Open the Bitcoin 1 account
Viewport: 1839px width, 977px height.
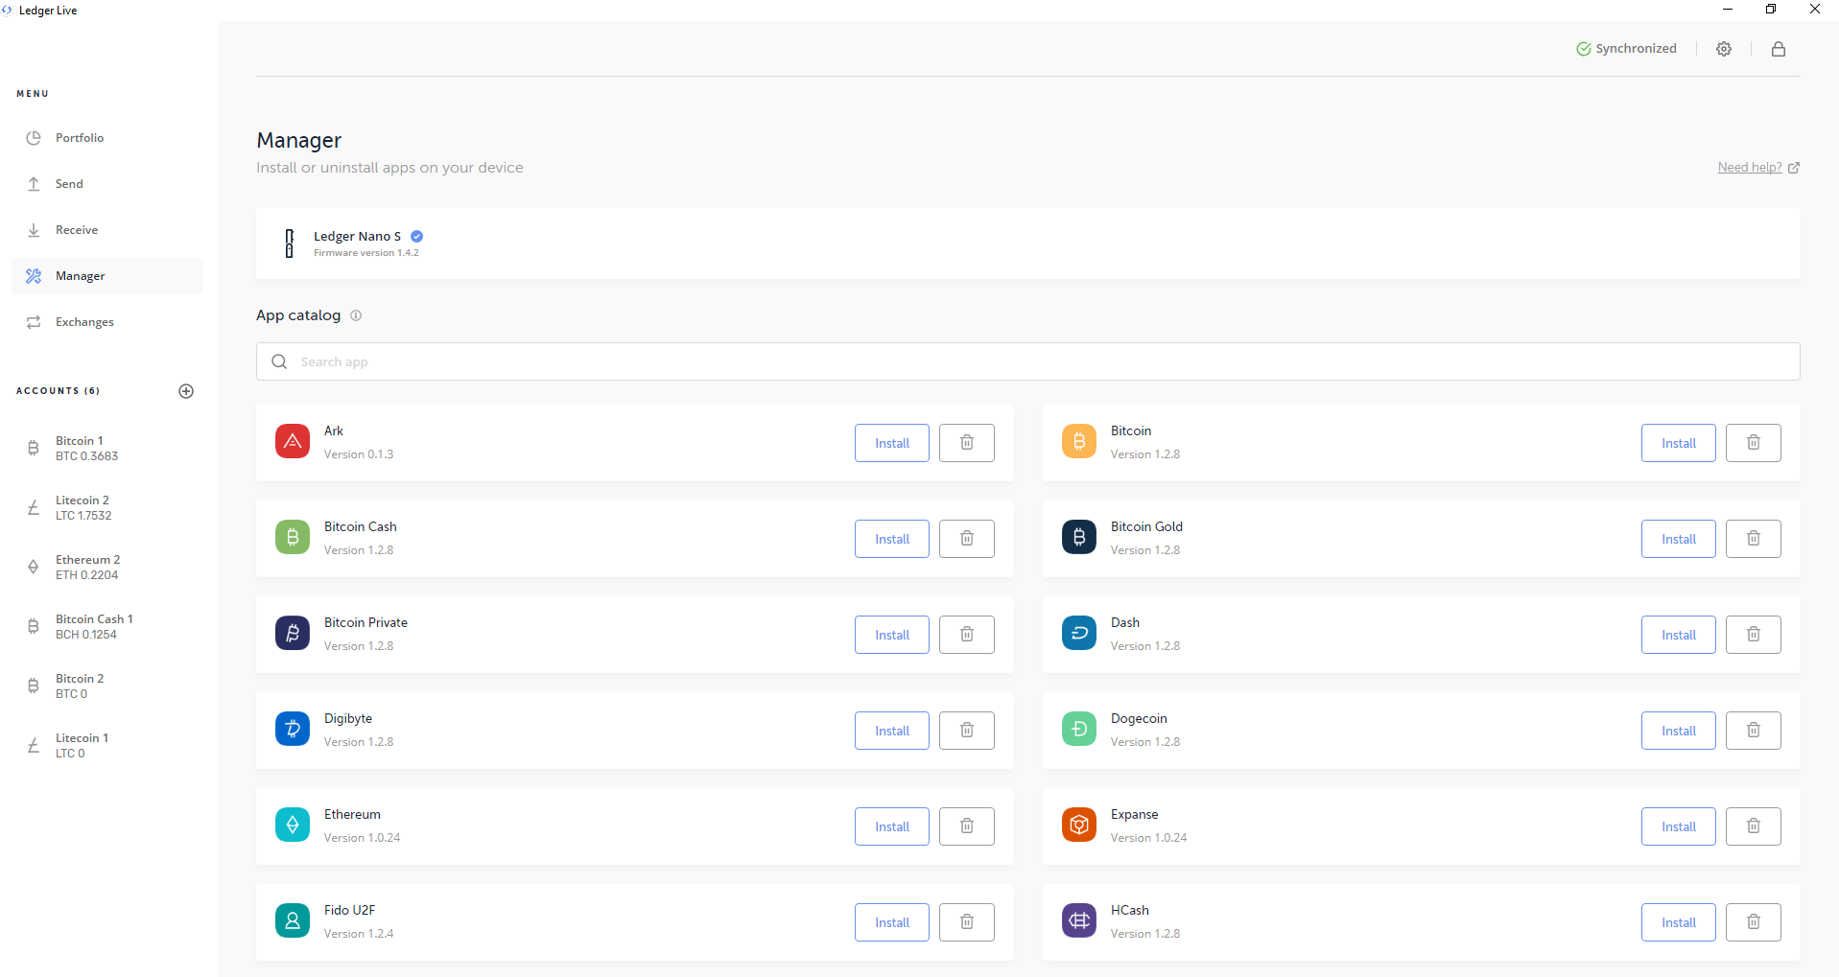107,449
